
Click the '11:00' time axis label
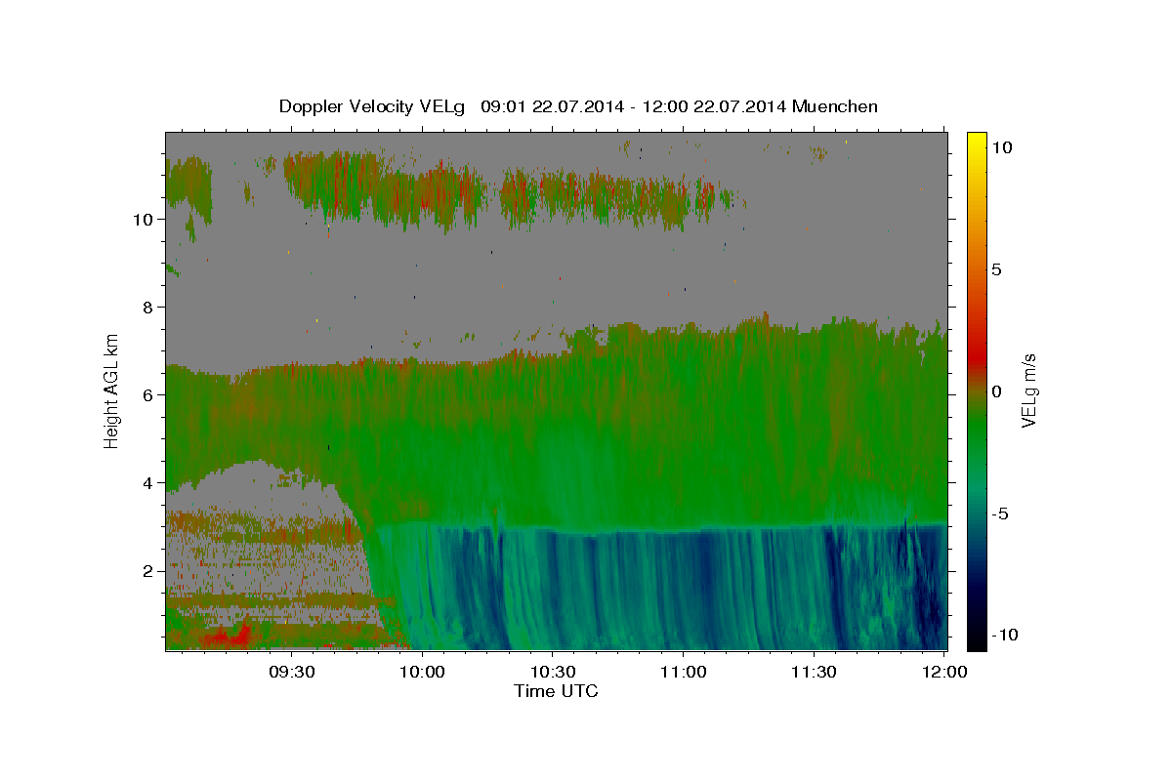pos(683,673)
